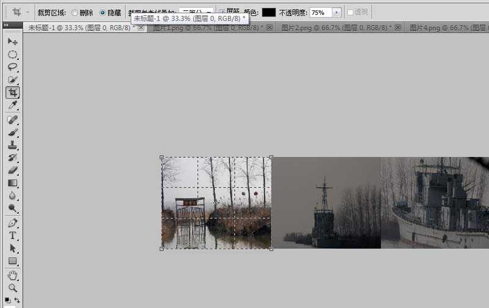Select the Hand tool

coord(12,275)
